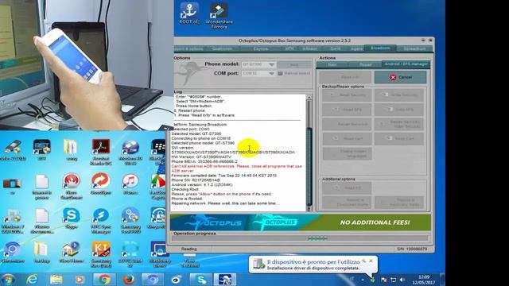Expand the Phone model dropdown
The height and width of the screenshot is (286, 509).
pos(271,65)
